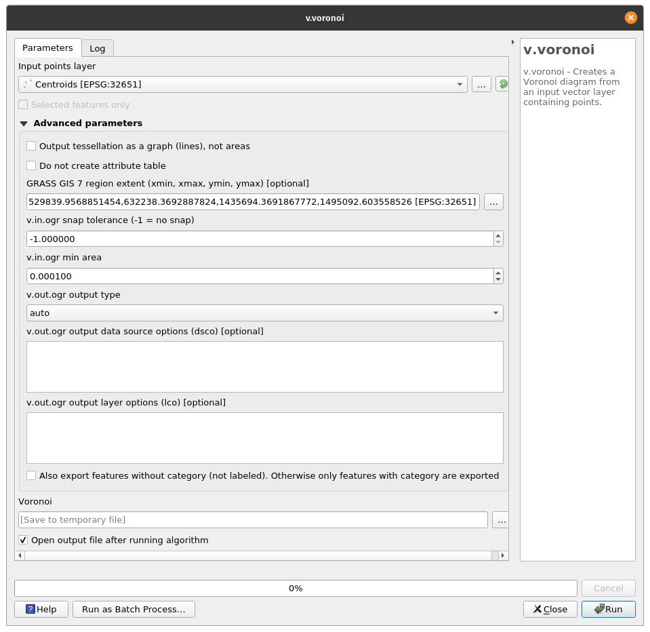This screenshot has width=650, height=632.
Task: Collapse help panel with small arrow
Action: coord(512,42)
